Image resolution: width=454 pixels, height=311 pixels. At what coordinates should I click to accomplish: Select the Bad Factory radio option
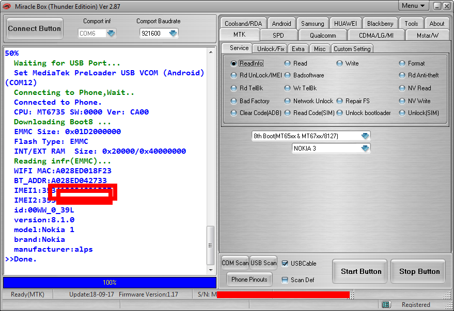coord(233,101)
